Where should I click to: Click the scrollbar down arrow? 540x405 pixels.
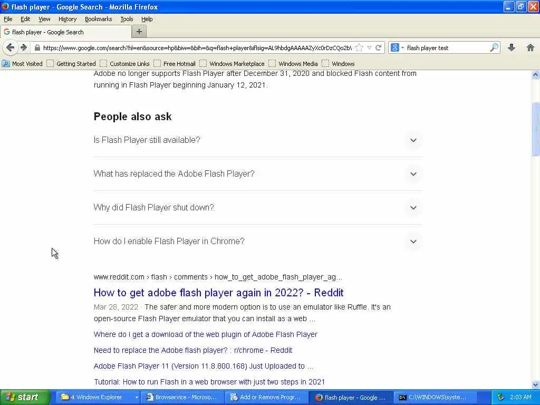tap(535, 384)
